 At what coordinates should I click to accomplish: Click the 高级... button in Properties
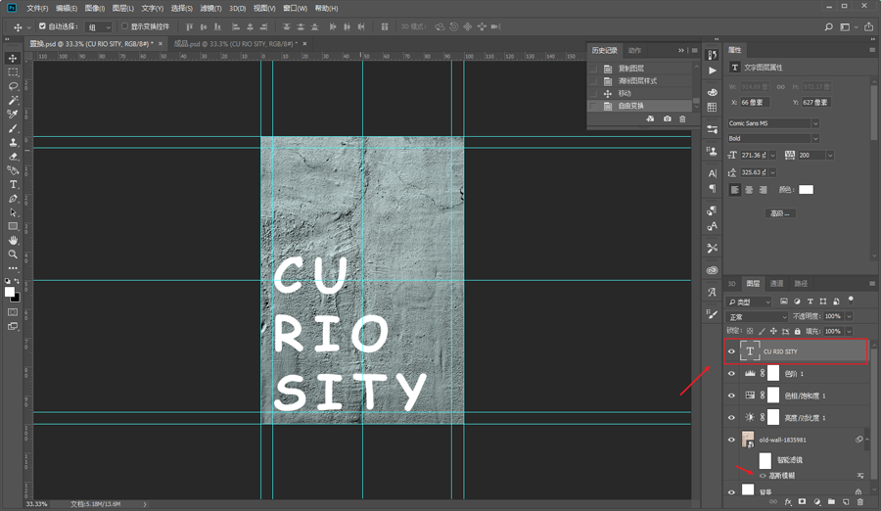[779, 212]
